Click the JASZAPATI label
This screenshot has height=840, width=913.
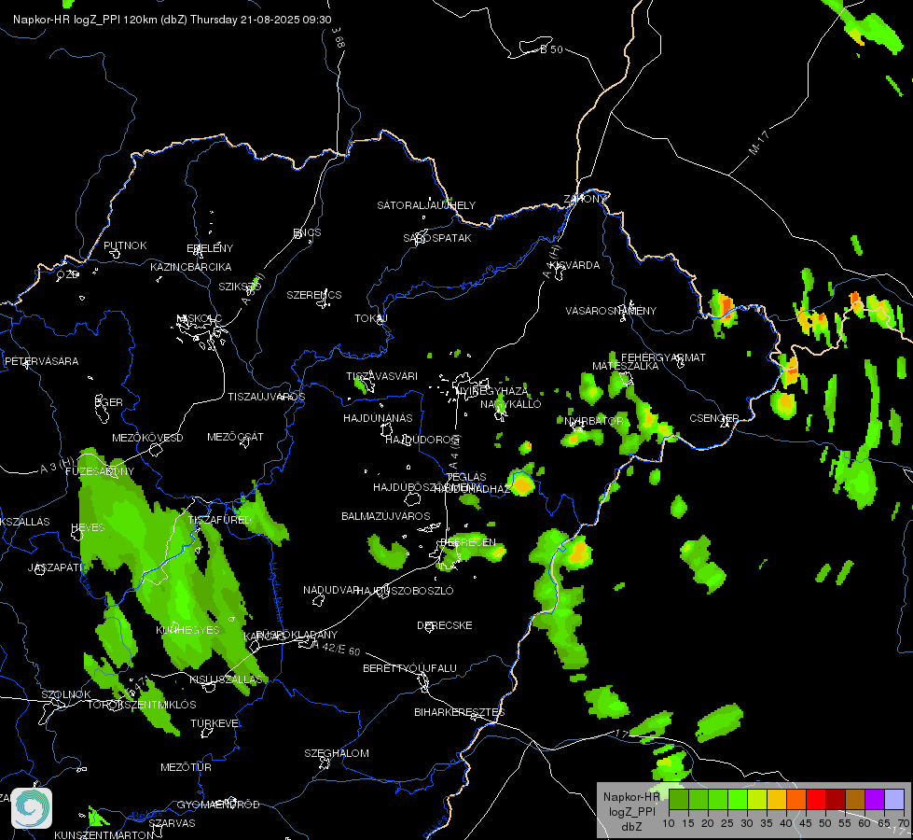click(56, 567)
